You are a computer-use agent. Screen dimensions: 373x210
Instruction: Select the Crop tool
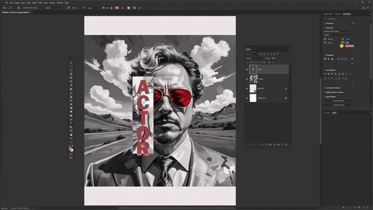71,78
